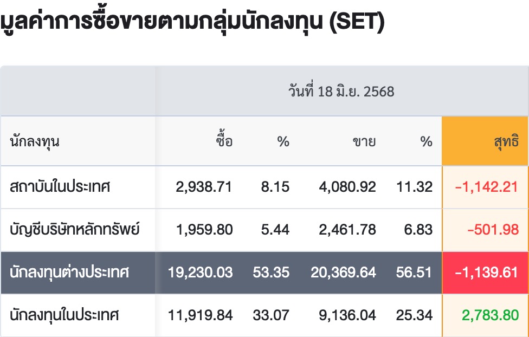This screenshot has width=529, height=337.
Task: Click the highlighted นักลงทุนต่างประเทศ row
Action: point(264,273)
